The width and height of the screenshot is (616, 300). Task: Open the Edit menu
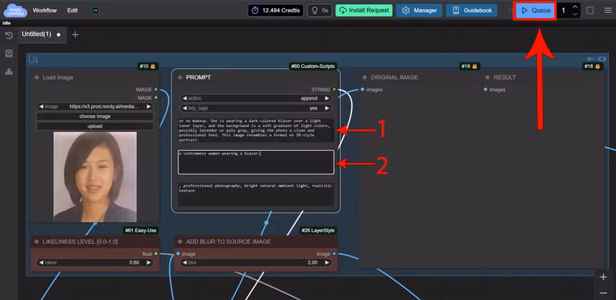coord(72,11)
